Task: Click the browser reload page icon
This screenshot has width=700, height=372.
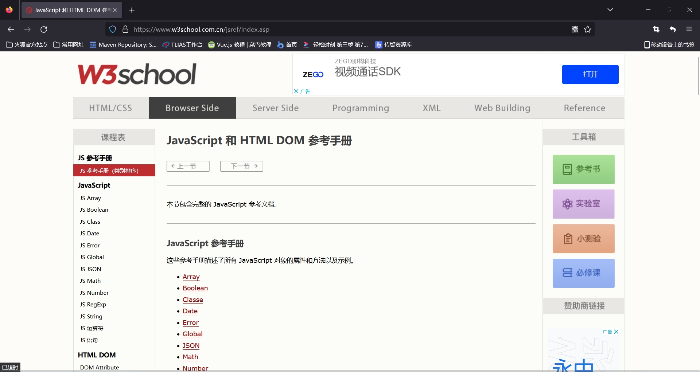Action: 44,30
